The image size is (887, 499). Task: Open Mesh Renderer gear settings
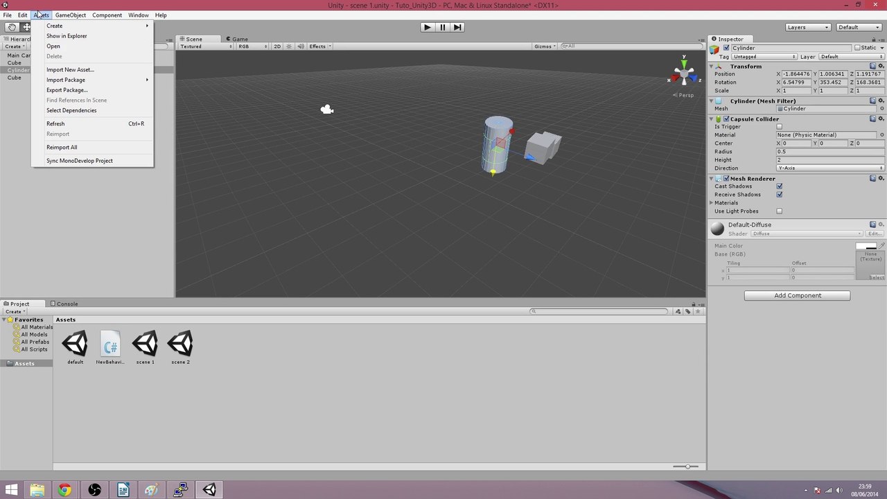pyautogui.click(x=881, y=178)
